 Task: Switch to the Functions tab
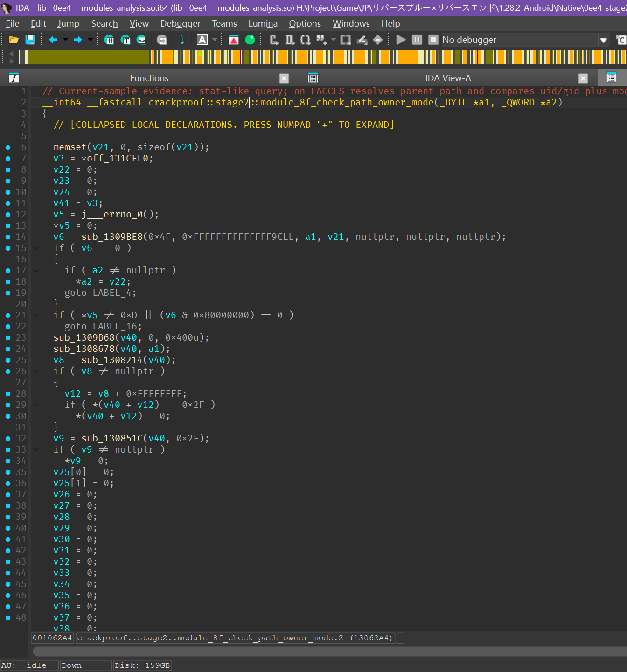coord(149,78)
